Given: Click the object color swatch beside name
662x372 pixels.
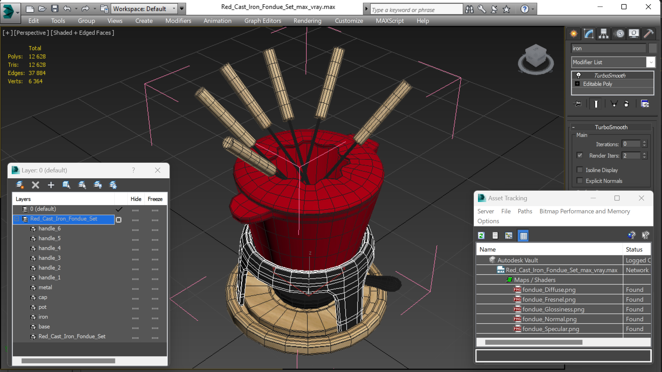Looking at the screenshot, I should coord(652,48).
